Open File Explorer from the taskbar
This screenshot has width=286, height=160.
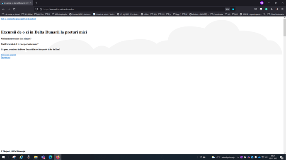click(x=36, y=157)
